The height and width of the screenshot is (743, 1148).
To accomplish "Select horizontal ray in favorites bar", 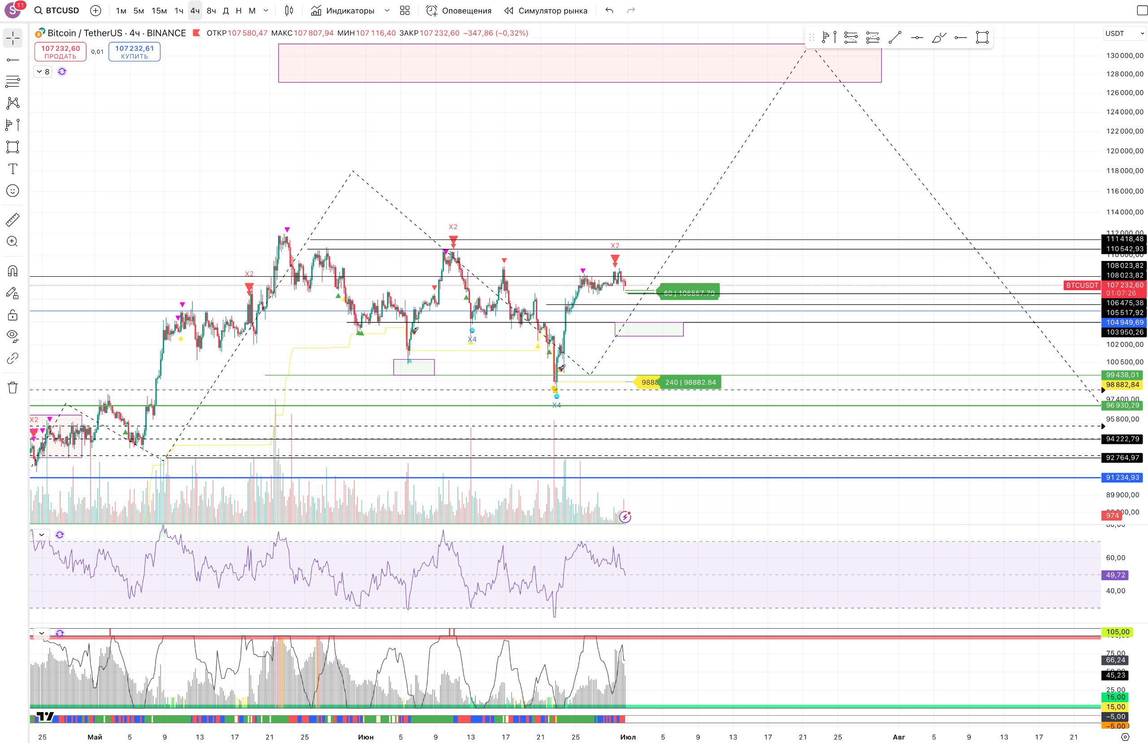I will click(x=961, y=37).
